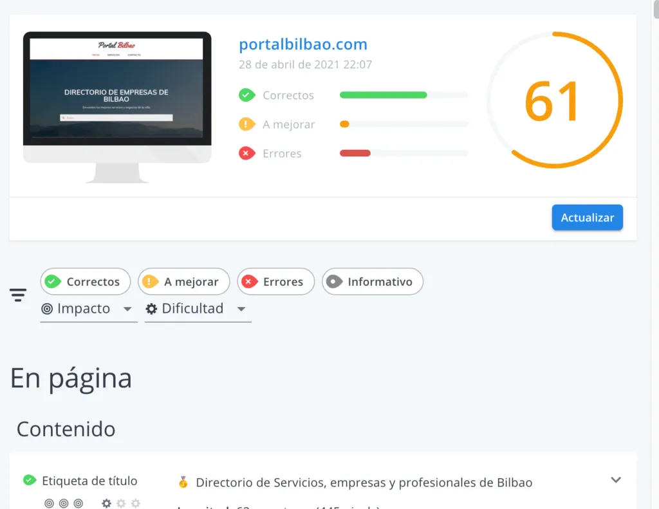Click the circular score 61 gauge

pyautogui.click(x=555, y=100)
